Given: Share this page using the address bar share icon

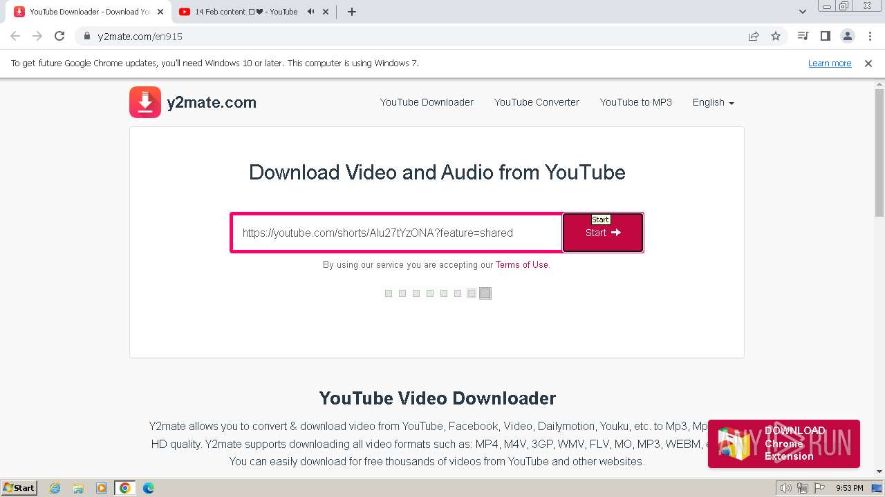Looking at the screenshot, I should click(x=754, y=36).
